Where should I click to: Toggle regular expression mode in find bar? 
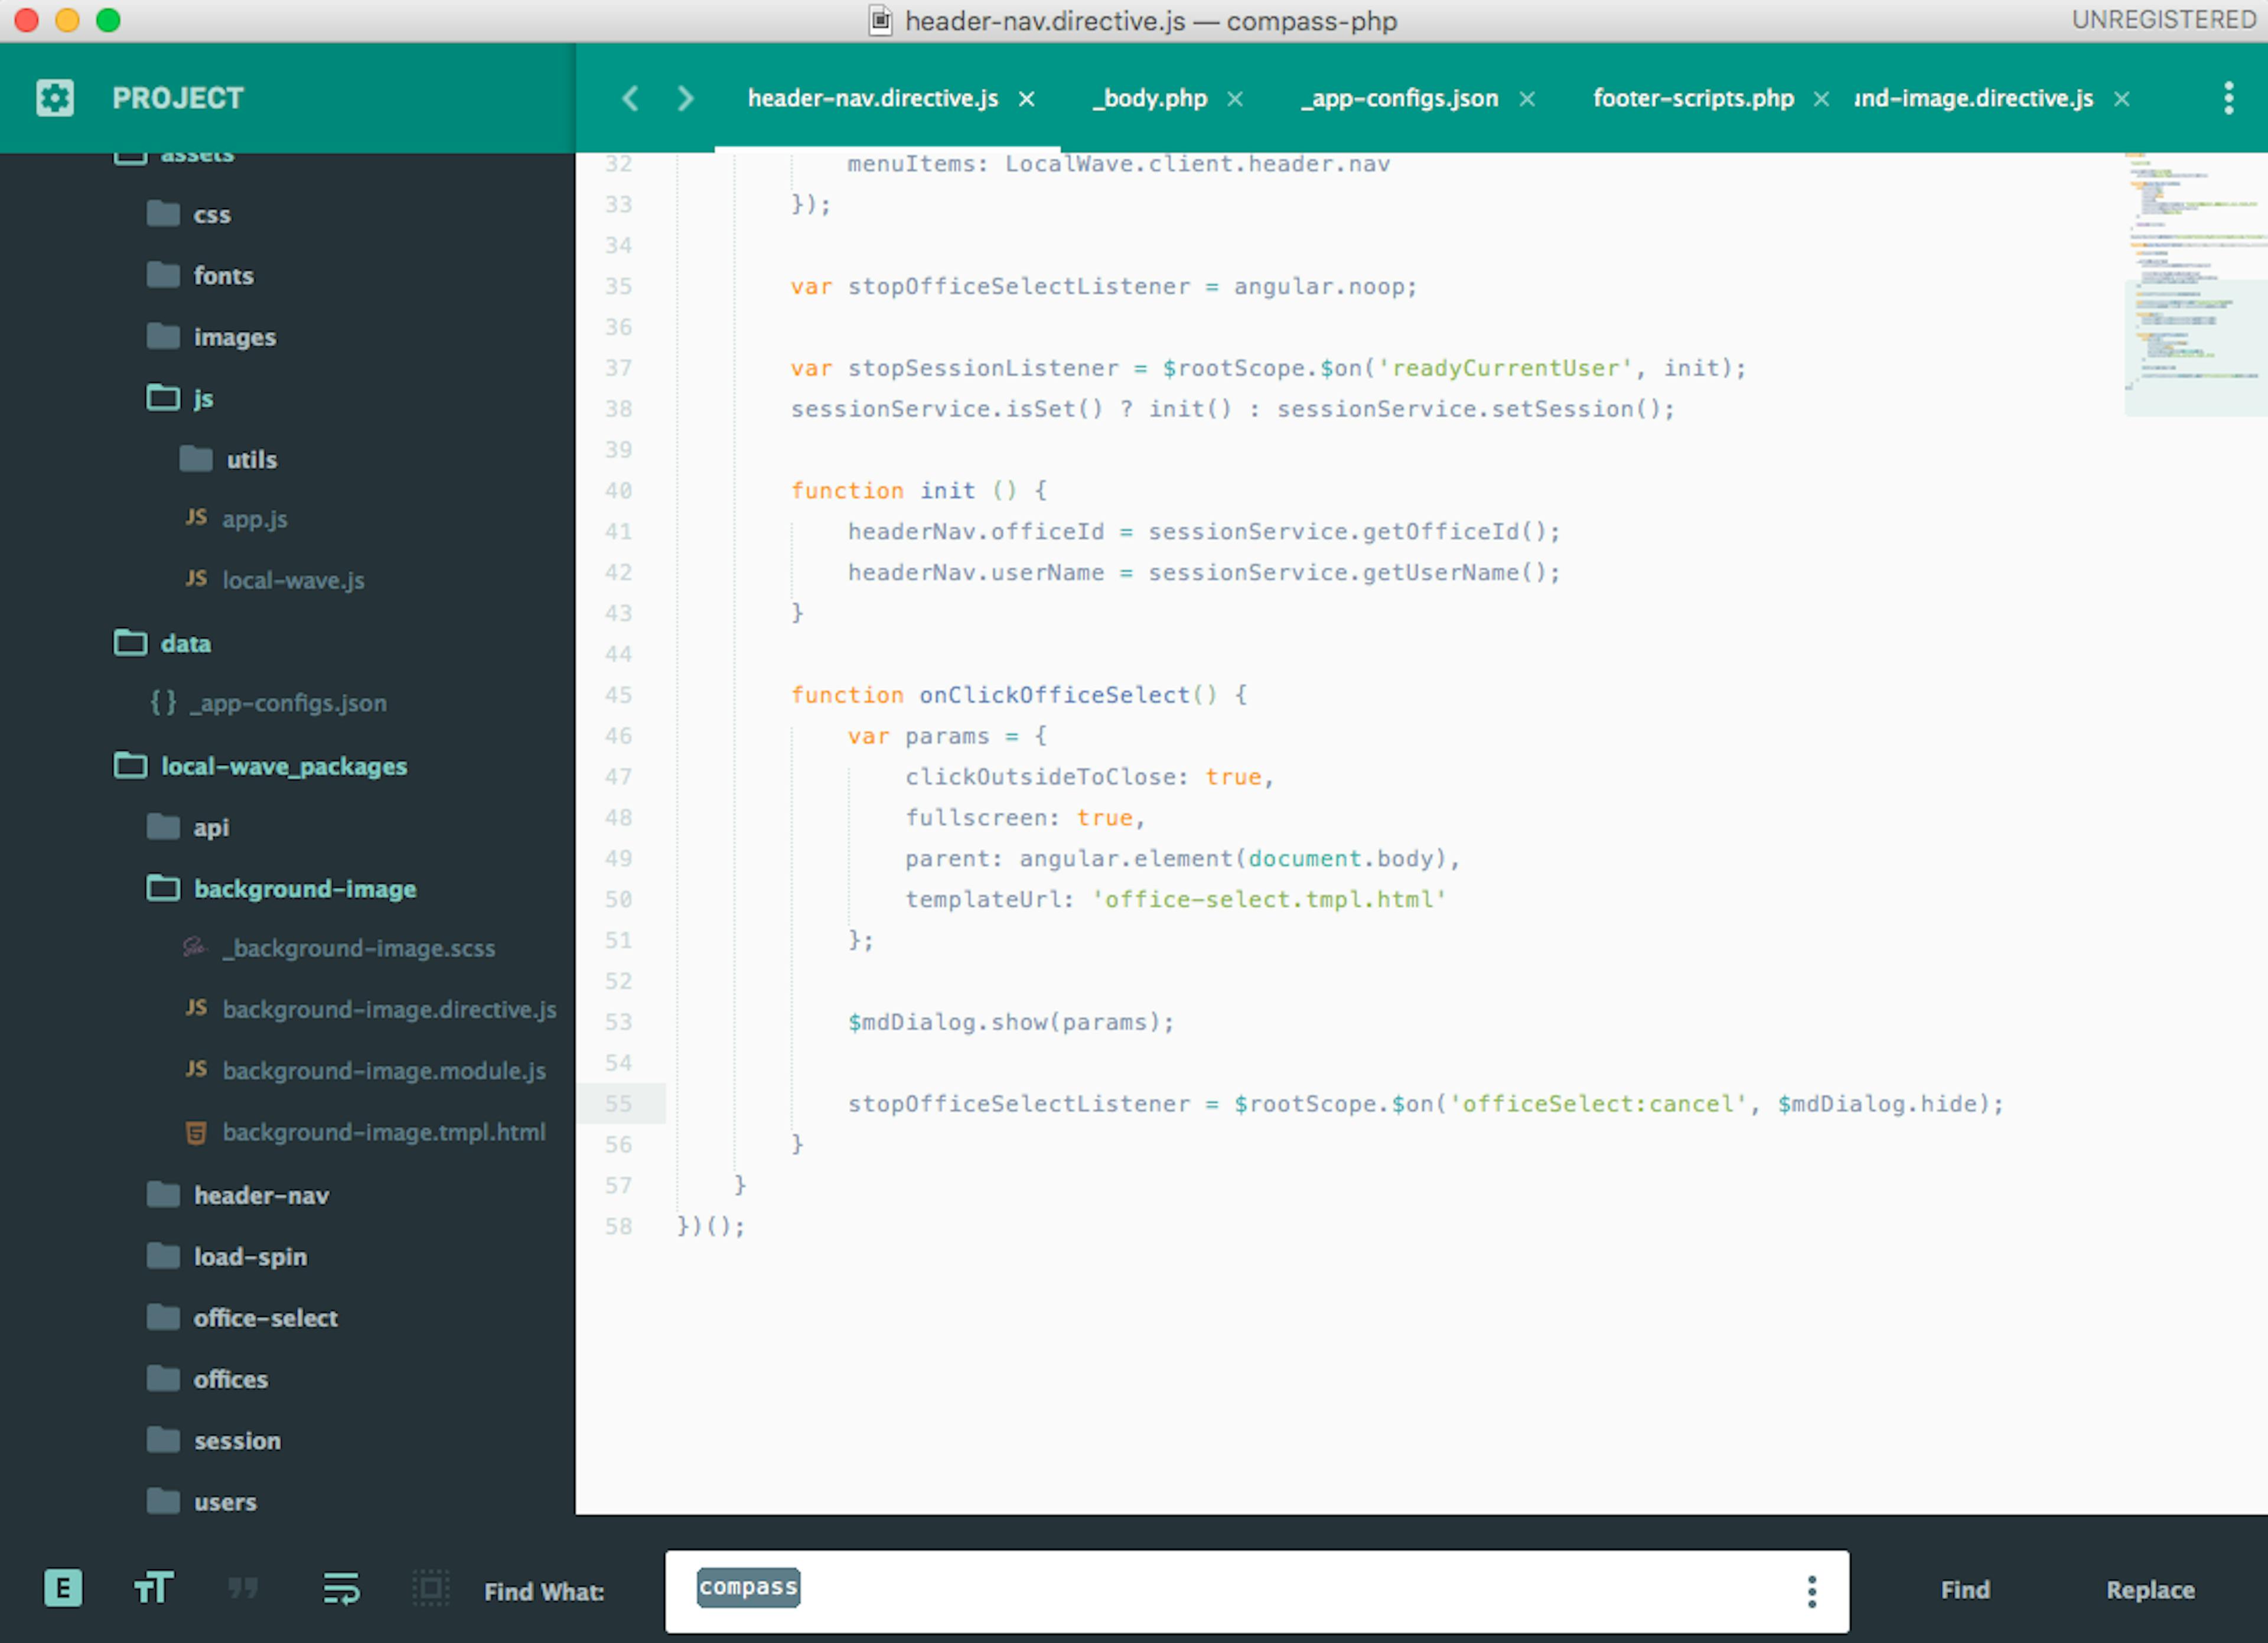pos(63,1589)
